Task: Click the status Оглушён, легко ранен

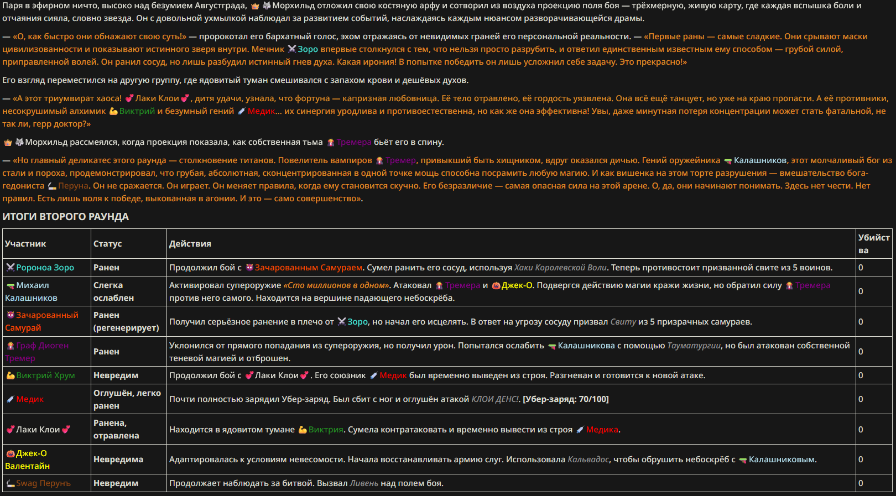Action: click(127, 399)
